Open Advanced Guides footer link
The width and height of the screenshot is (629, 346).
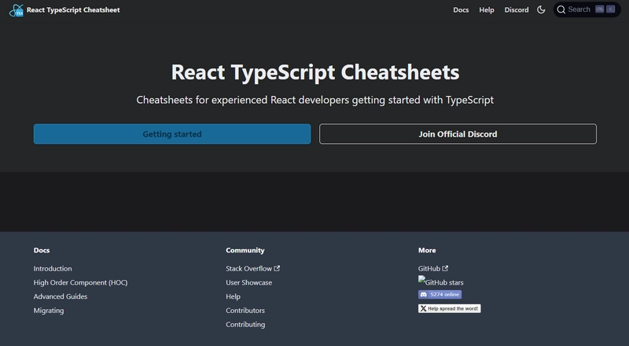pyautogui.click(x=61, y=296)
